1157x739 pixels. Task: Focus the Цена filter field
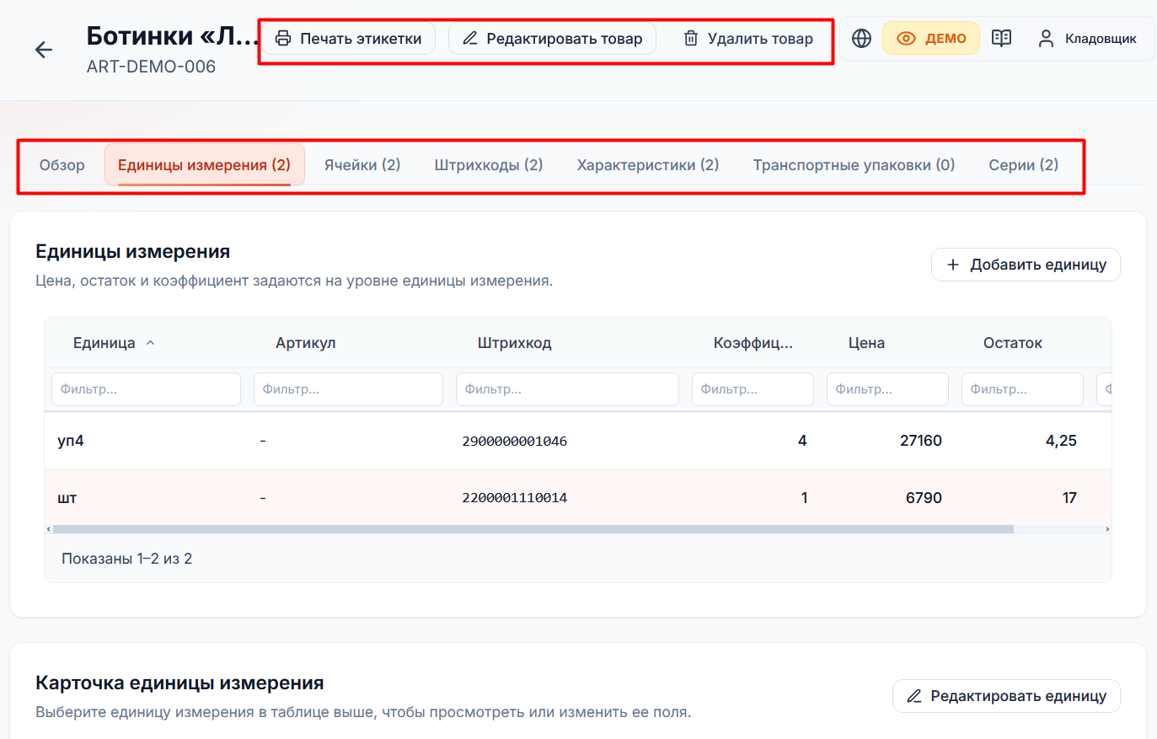pyautogui.click(x=888, y=389)
